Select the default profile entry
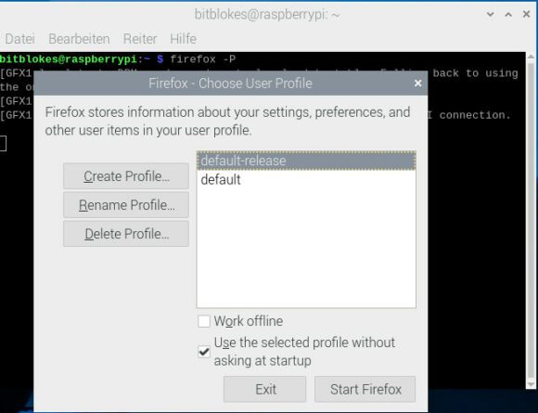This screenshot has height=413, width=538. tap(306, 179)
